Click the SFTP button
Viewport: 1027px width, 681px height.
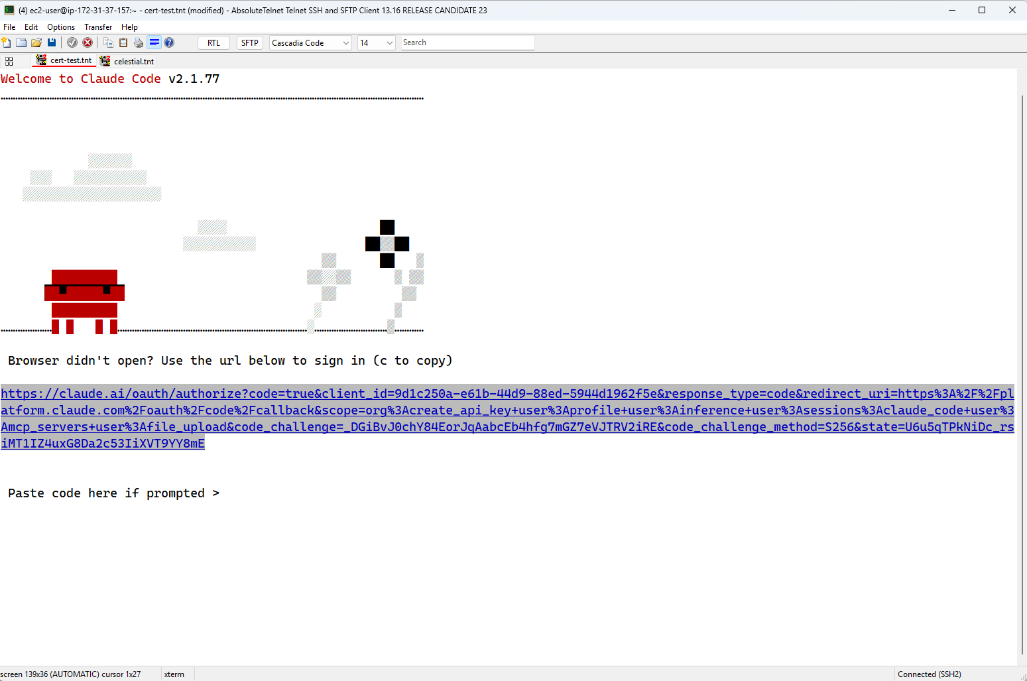250,42
